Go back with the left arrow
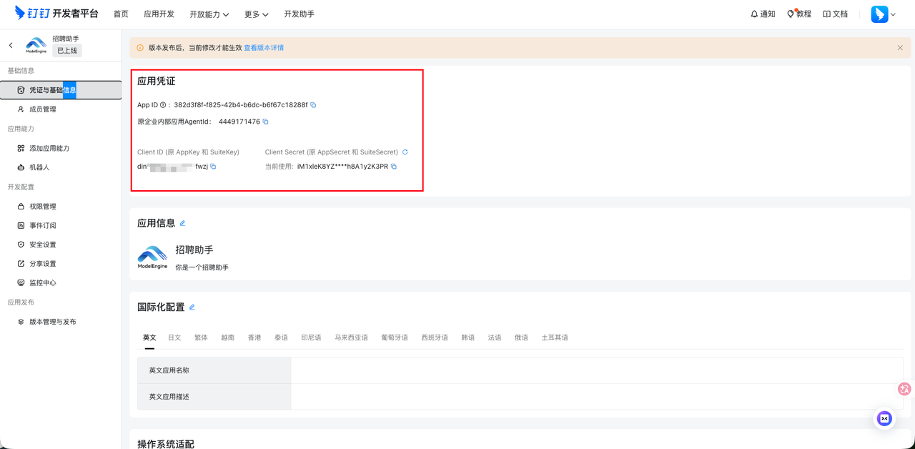The width and height of the screenshot is (915, 449). coord(11,45)
